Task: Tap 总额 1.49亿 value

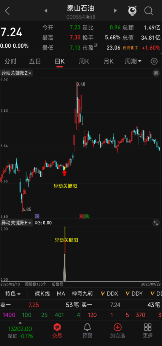Action: [152, 27]
